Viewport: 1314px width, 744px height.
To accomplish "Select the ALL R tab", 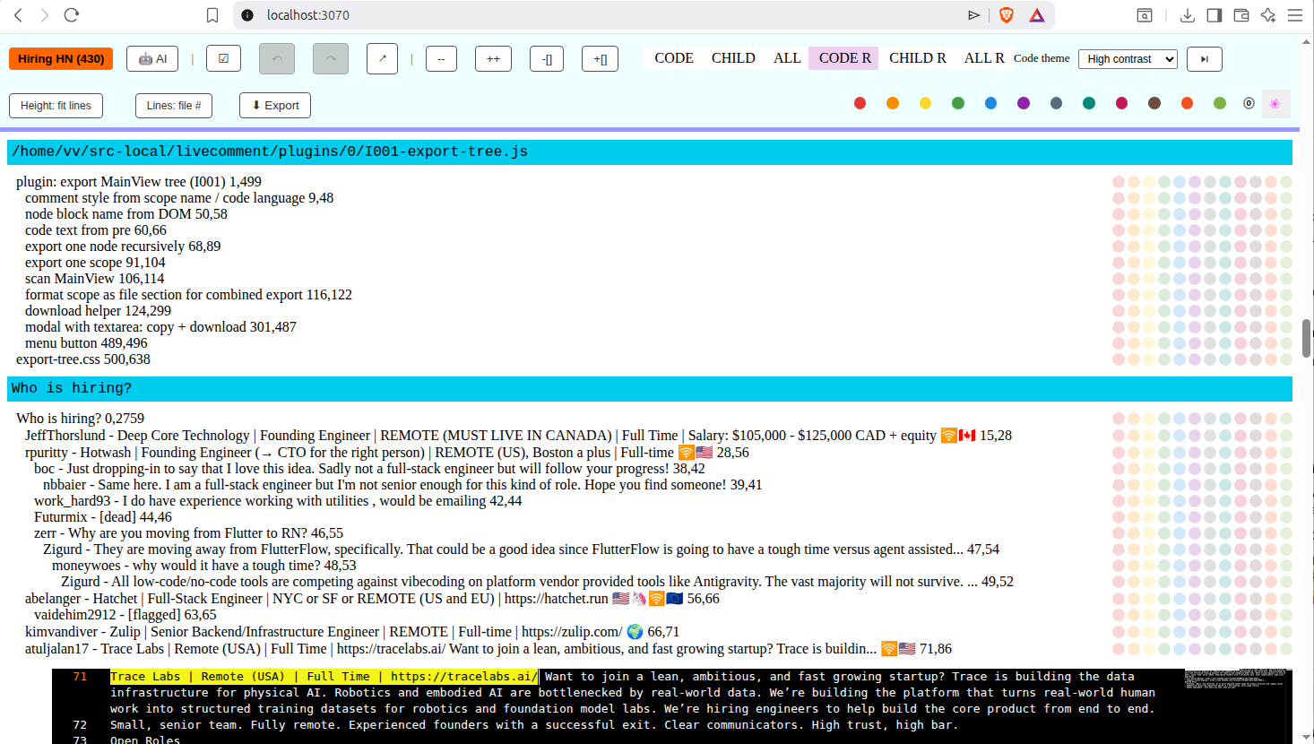I will click(x=983, y=58).
